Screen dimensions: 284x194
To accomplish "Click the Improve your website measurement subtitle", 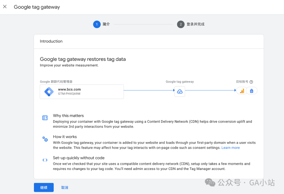I will pyautogui.click(x=69, y=65).
